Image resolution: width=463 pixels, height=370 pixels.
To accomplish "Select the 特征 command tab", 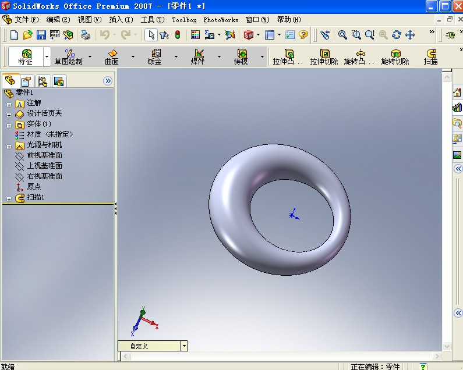I will click(26, 56).
